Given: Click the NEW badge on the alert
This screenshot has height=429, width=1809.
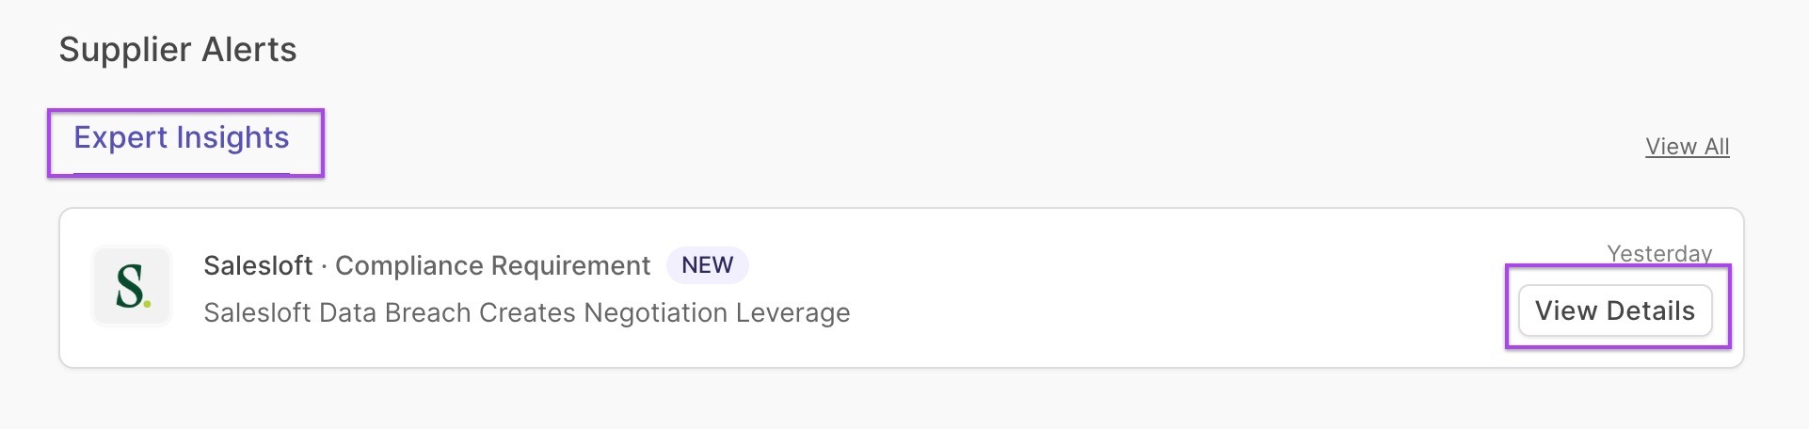Looking at the screenshot, I should 707,265.
